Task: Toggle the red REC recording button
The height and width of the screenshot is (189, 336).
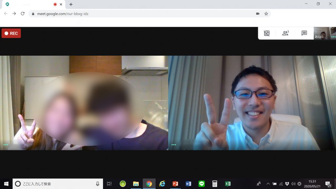Action: (11, 33)
